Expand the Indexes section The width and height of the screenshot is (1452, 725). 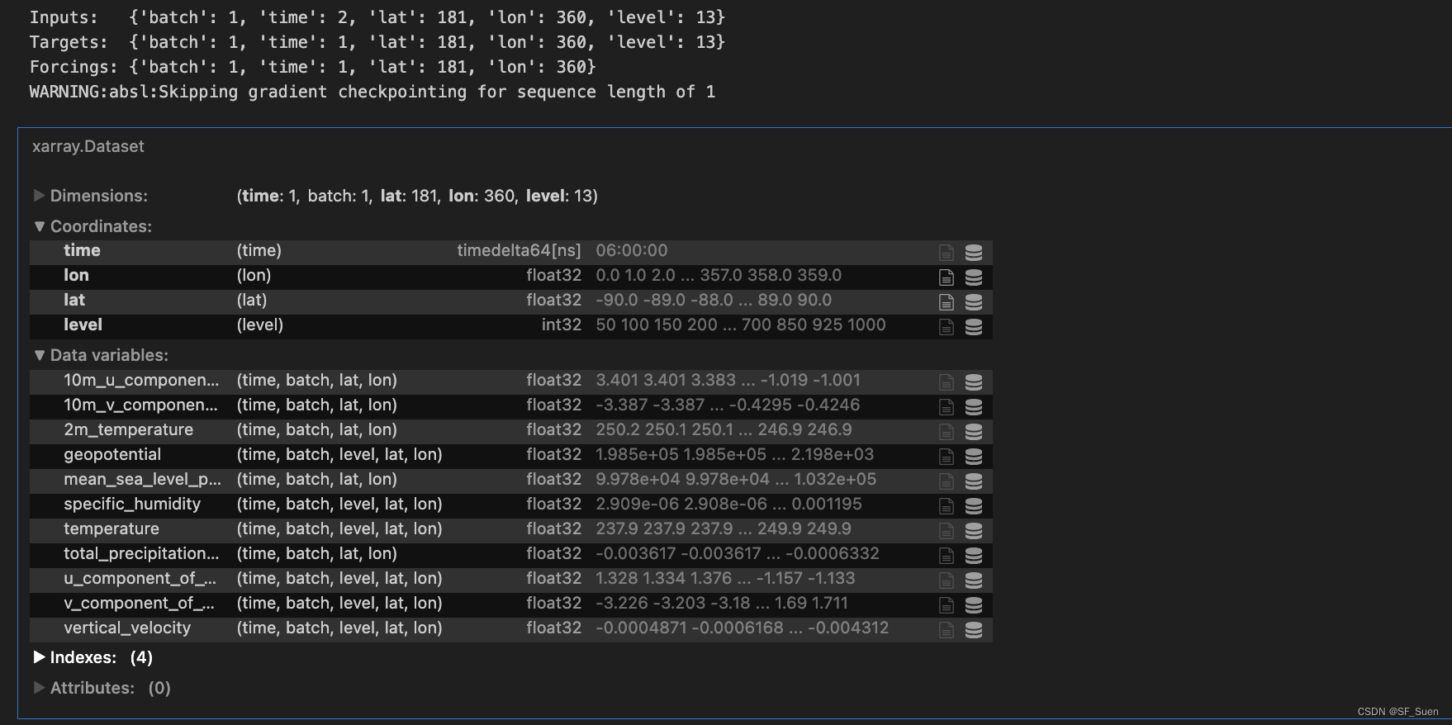tap(93, 657)
